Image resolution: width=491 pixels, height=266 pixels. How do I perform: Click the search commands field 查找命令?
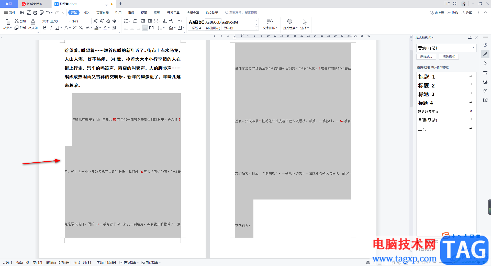pyautogui.click(x=241, y=13)
